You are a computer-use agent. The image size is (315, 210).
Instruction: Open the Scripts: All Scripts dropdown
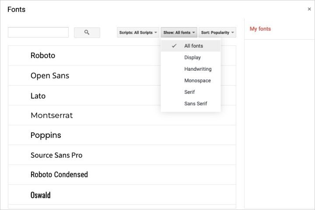click(x=138, y=32)
